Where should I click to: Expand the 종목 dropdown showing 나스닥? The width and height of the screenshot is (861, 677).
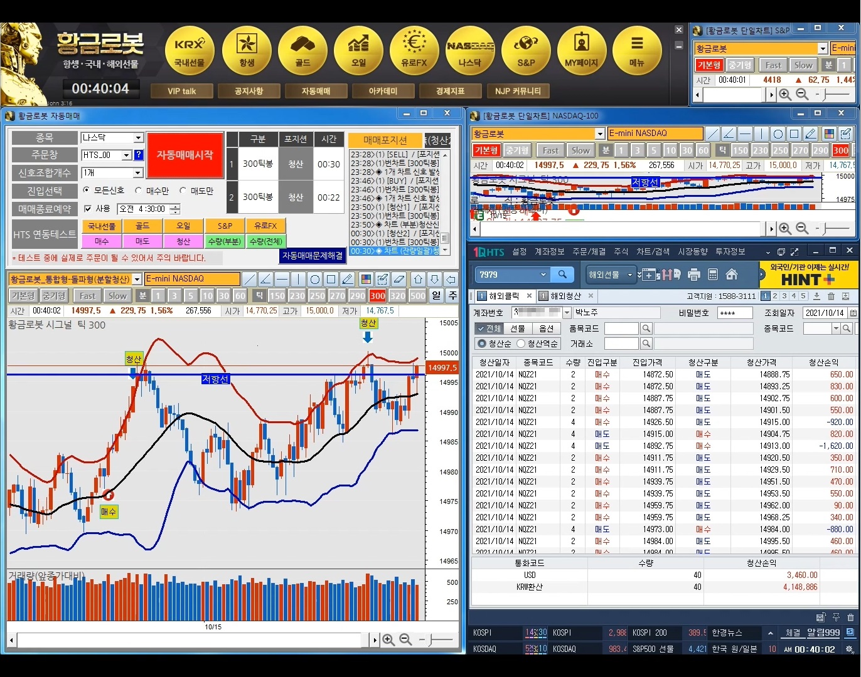coord(139,137)
